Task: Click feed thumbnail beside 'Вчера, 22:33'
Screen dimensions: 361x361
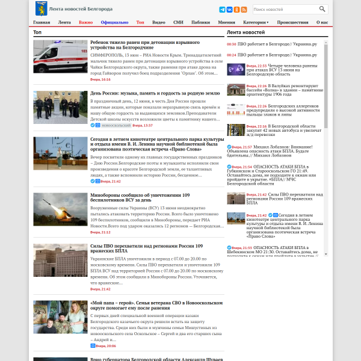Action: (236, 70)
